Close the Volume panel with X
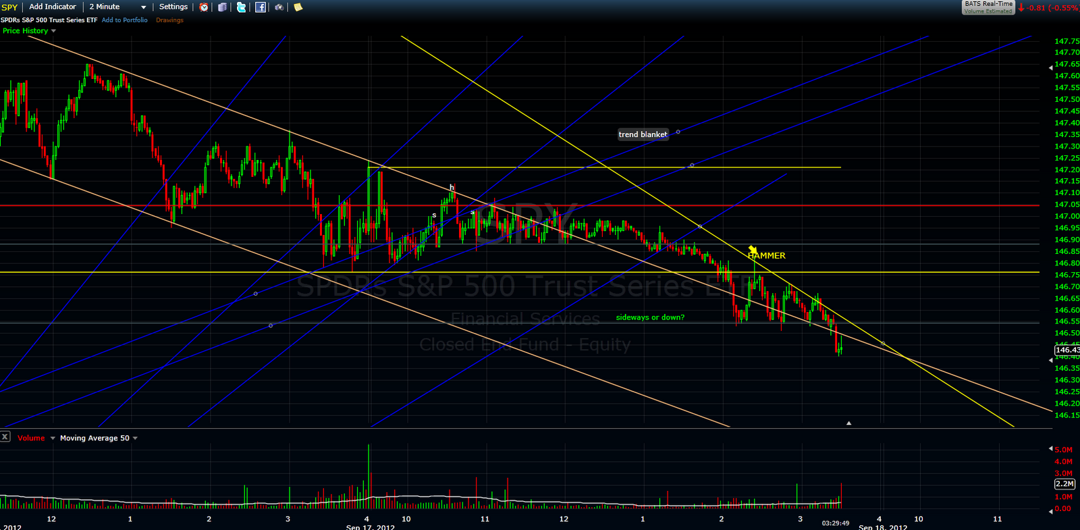 5,437
